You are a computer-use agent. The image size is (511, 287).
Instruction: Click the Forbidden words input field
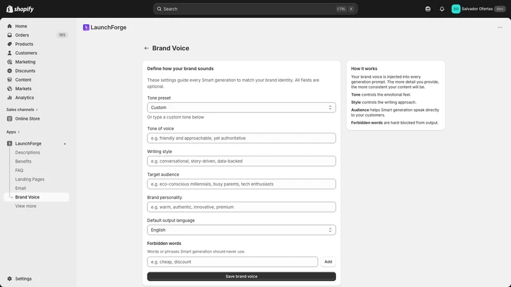pyautogui.click(x=233, y=261)
